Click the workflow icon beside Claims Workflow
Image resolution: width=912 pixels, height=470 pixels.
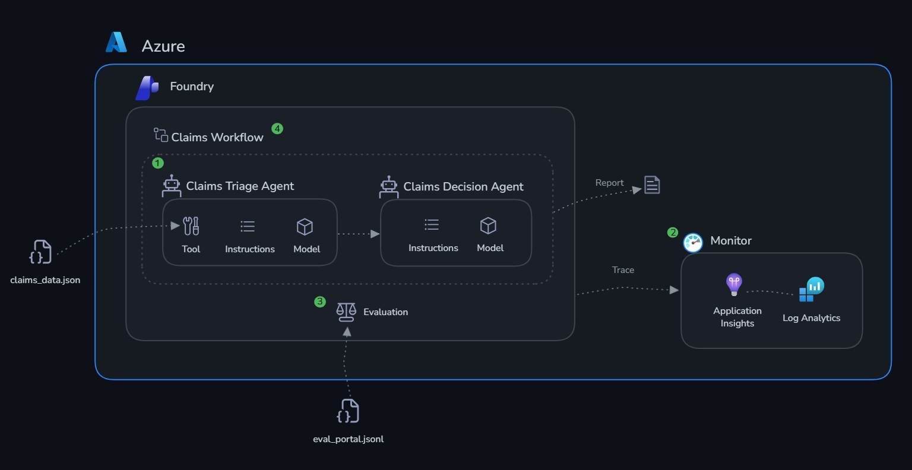[161, 135]
